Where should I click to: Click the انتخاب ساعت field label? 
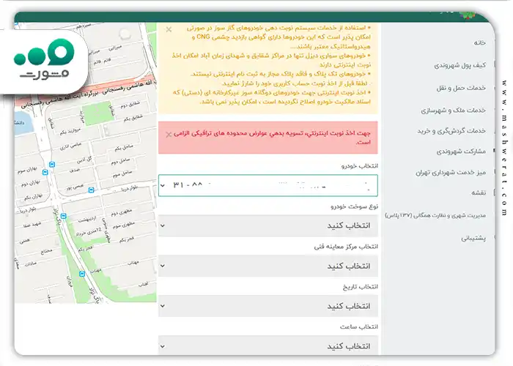(x=359, y=326)
